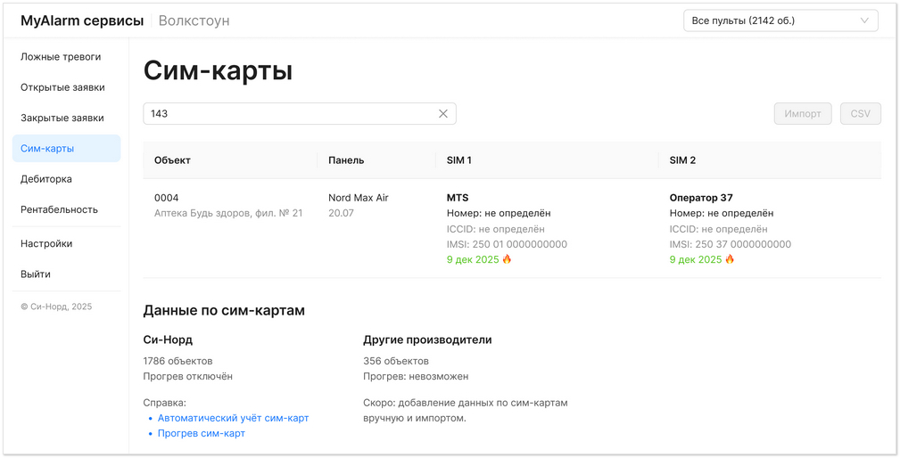
Task: Click the 9 дек 2025 date under SIM 1
Action: [473, 259]
